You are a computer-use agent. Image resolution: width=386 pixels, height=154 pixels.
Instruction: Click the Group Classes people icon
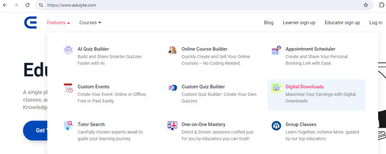[276, 125]
